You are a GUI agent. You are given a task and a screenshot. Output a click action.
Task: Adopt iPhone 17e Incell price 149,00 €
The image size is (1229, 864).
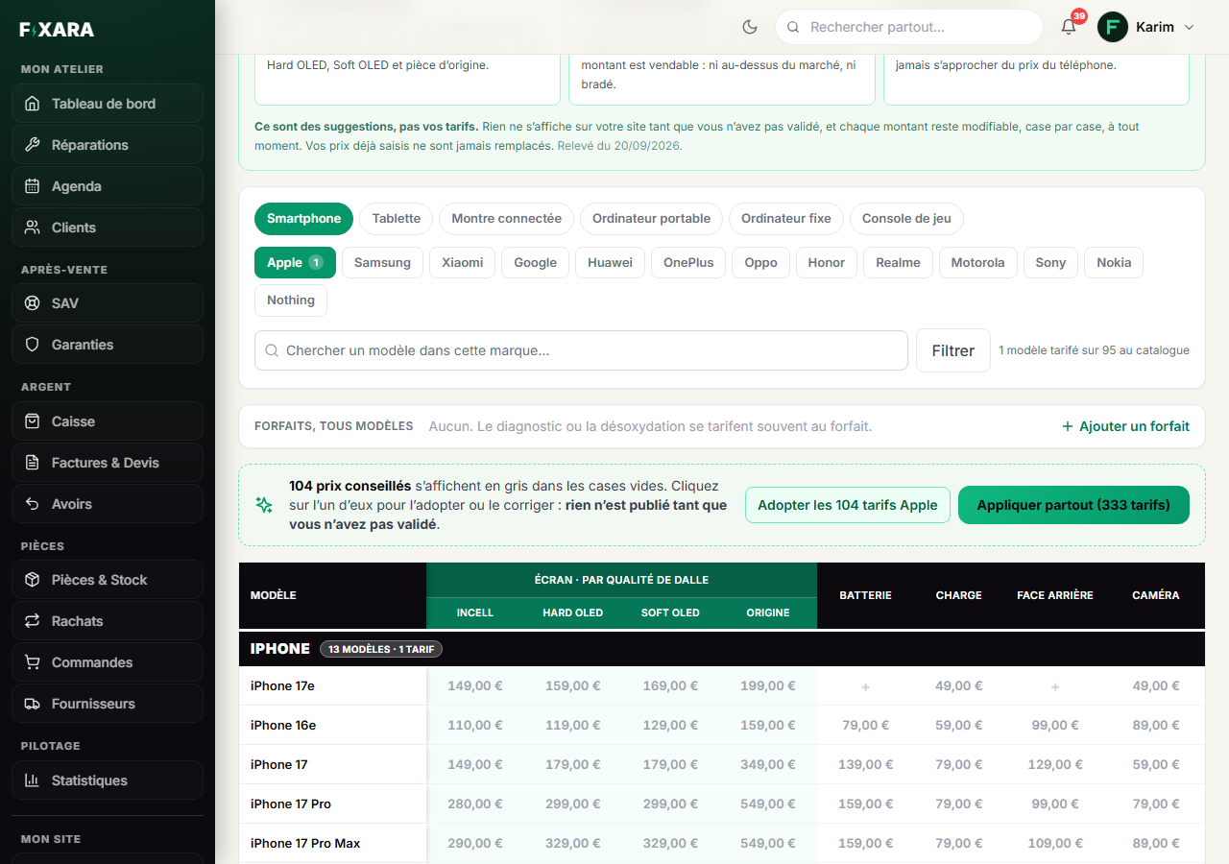point(475,686)
